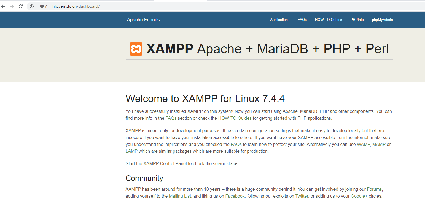Go back with the browser back arrow
The height and width of the screenshot is (199, 425).
(3, 6)
